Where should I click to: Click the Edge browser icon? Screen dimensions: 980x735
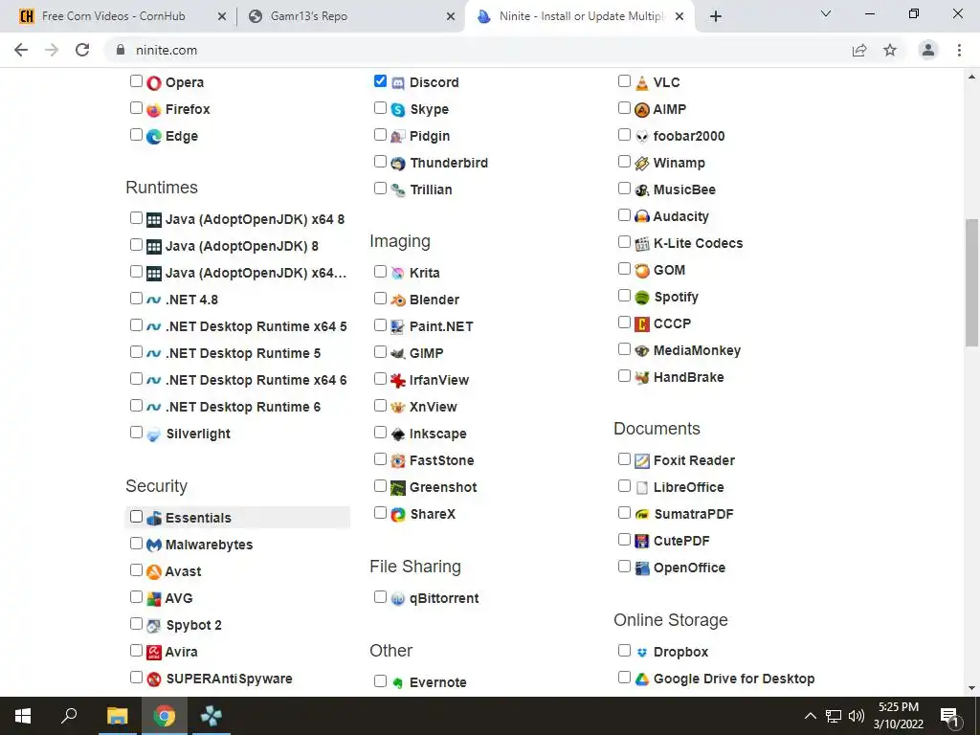[154, 136]
